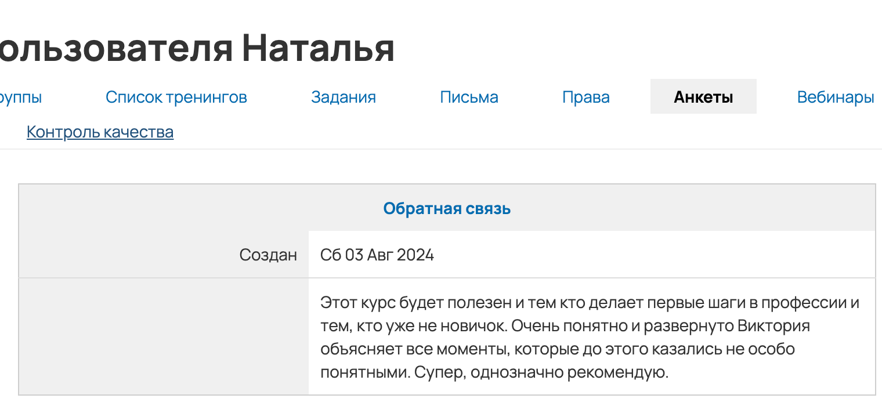Image resolution: width=882 pixels, height=420 pixels.
Task: Select the Задания tab
Action: tap(344, 97)
